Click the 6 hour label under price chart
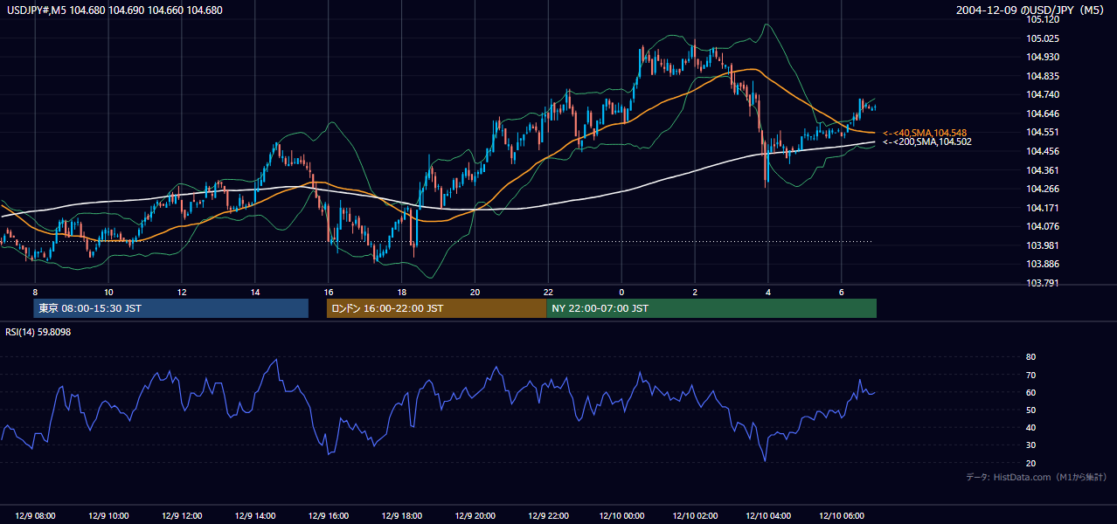 [x=842, y=292]
